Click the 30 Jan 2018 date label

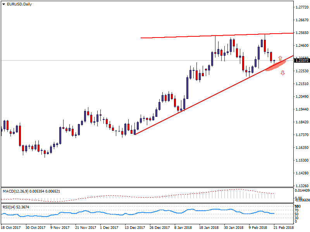[234, 229]
